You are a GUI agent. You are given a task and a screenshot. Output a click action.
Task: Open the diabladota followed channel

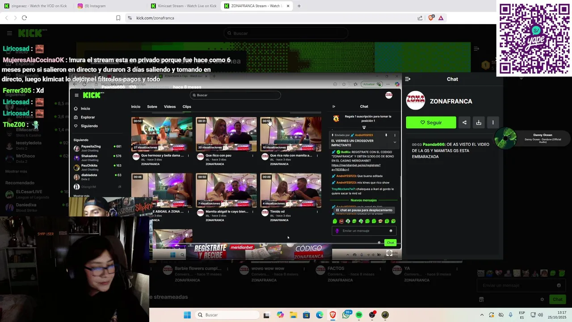pos(97,176)
